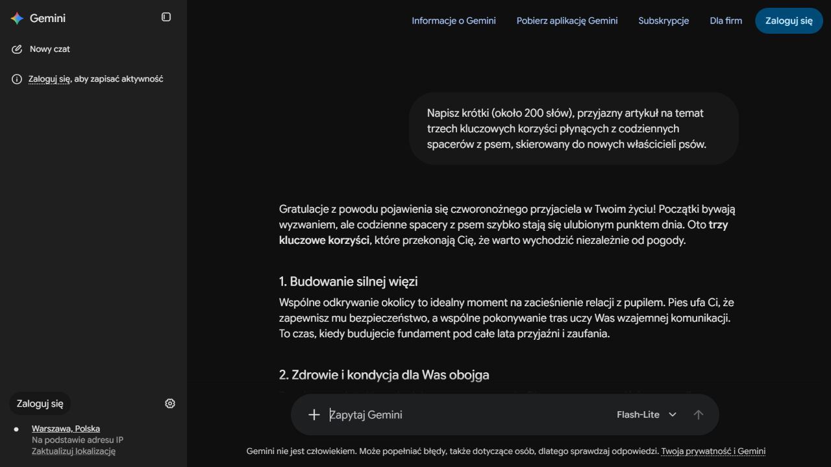Click heading '1. Budowanie silnej więzi'

348,281
